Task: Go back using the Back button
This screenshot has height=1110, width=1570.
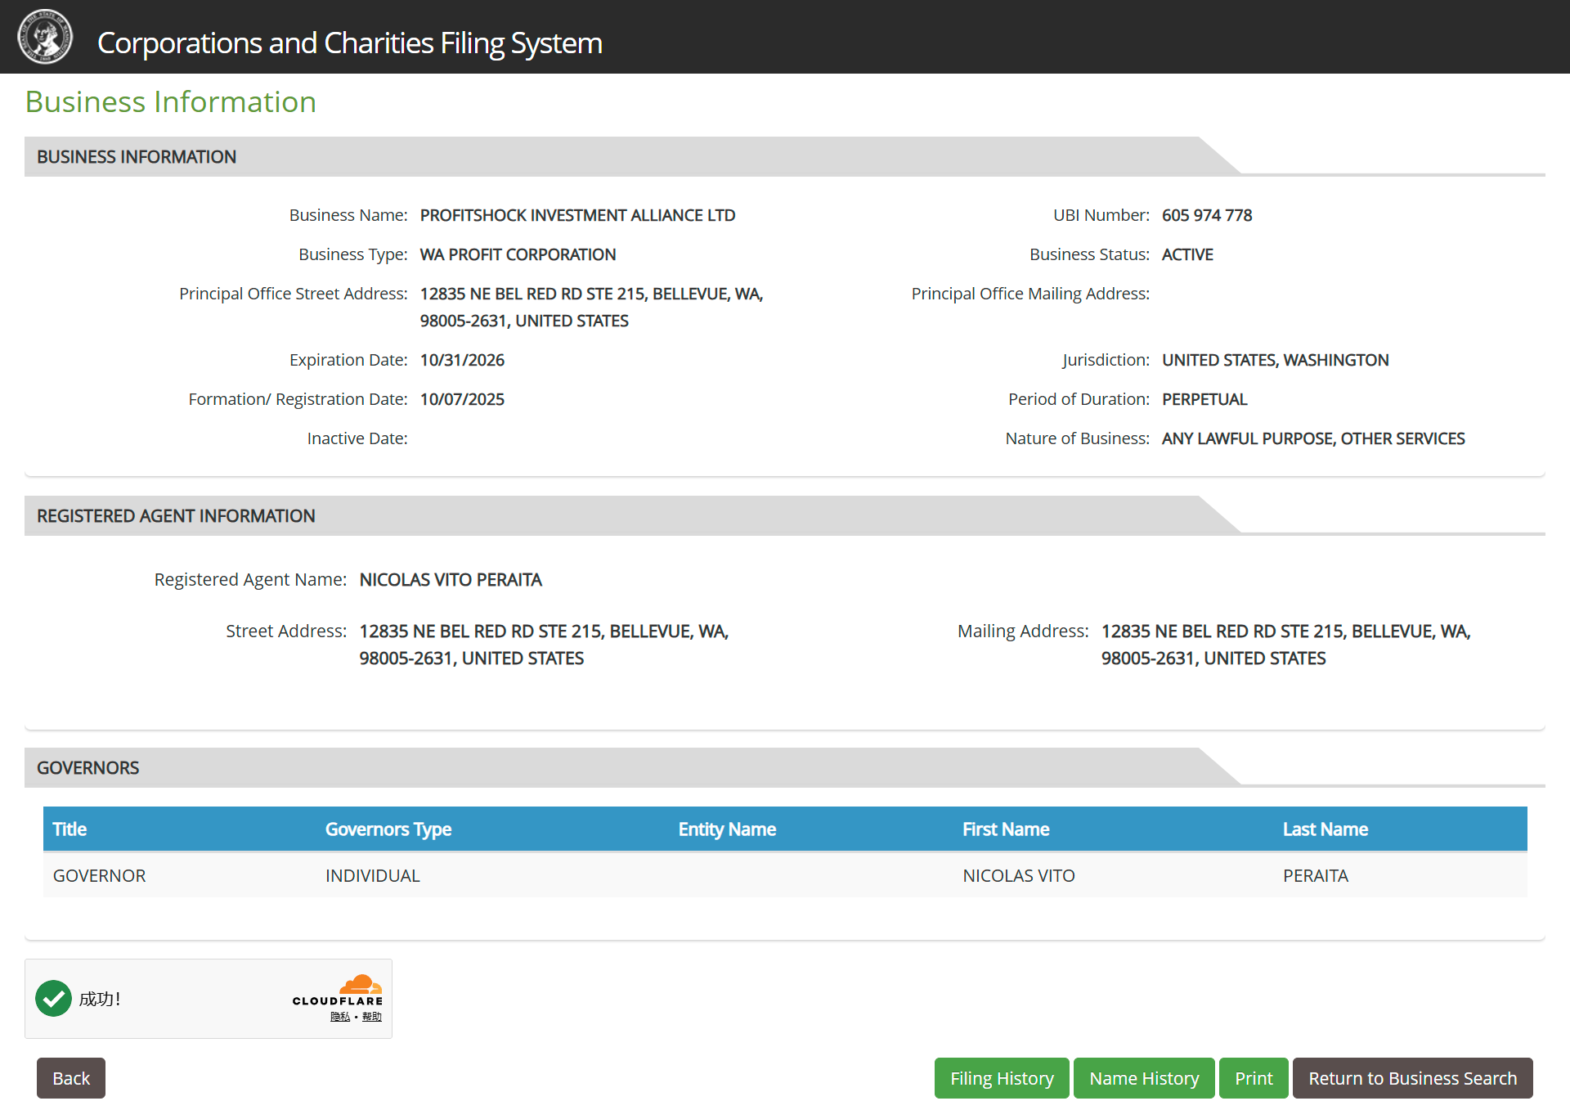Action: click(x=71, y=1078)
